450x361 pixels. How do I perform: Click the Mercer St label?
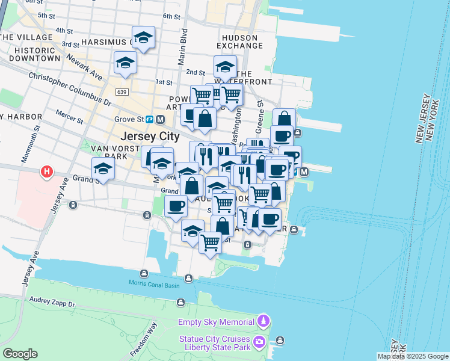[69, 117]
